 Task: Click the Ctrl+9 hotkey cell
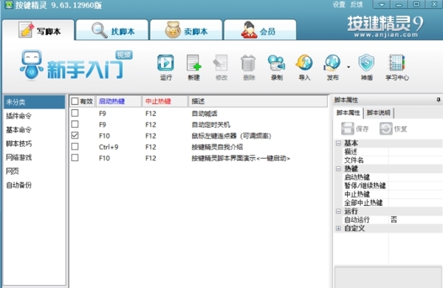pyautogui.click(x=109, y=147)
